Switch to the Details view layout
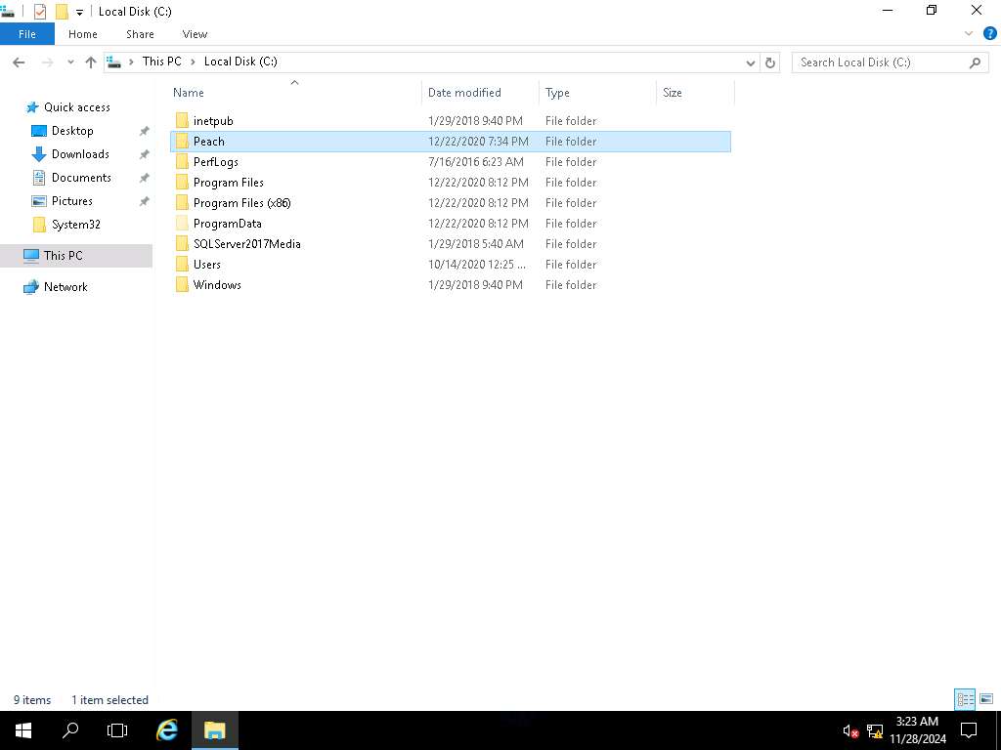This screenshot has height=750, width=1001. (965, 699)
